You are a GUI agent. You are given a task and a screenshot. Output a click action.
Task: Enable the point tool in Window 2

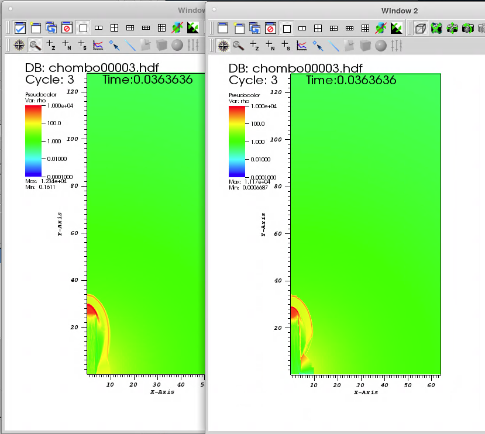coord(318,46)
